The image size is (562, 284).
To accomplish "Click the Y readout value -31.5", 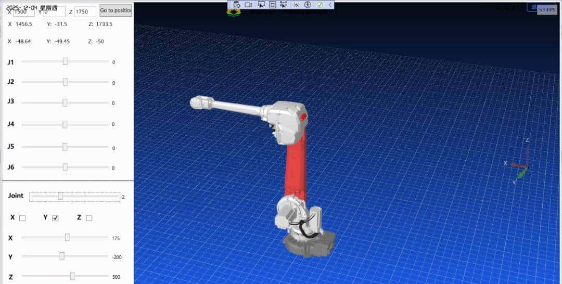I will [59, 24].
